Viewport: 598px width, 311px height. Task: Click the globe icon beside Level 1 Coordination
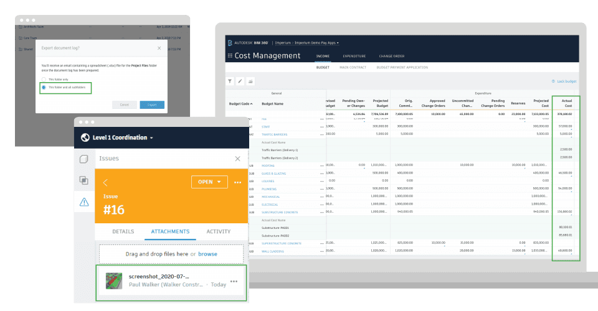coord(85,137)
